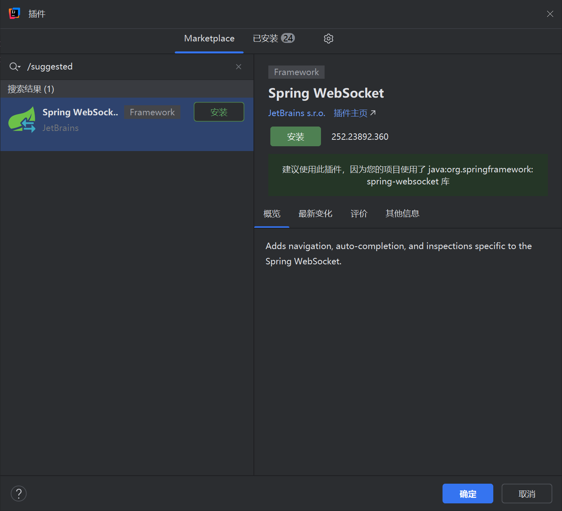
Task: Click the Spring WebSocket details title
Action: 326,93
